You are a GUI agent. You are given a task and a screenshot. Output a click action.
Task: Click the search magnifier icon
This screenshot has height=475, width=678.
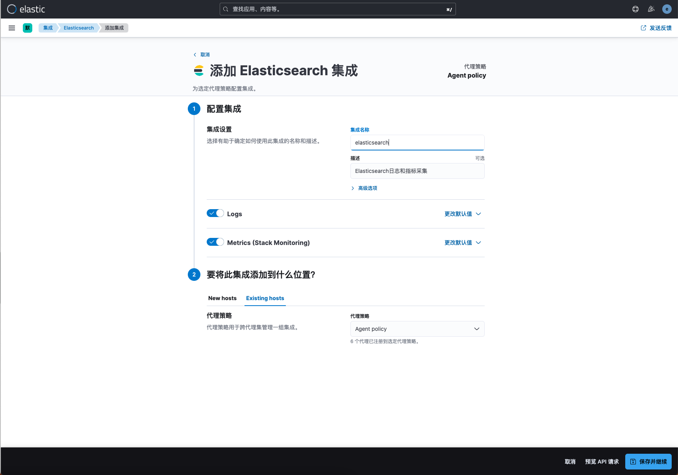pyautogui.click(x=226, y=9)
